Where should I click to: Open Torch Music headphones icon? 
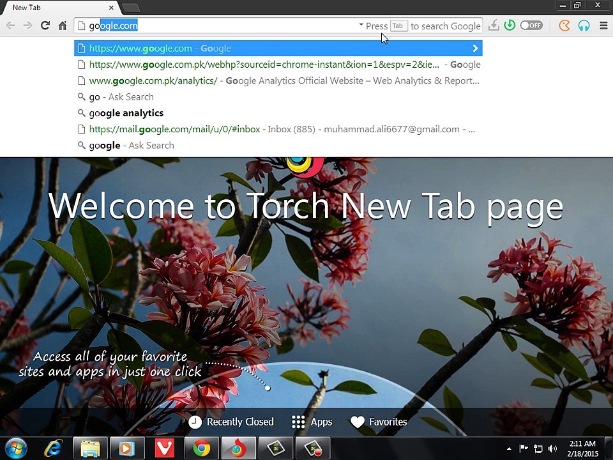pyautogui.click(x=584, y=26)
